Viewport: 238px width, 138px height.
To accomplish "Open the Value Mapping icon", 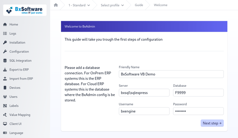I will click(5, 115).
